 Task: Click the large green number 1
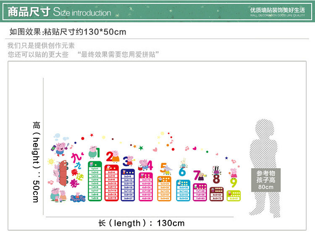point(98,153)
